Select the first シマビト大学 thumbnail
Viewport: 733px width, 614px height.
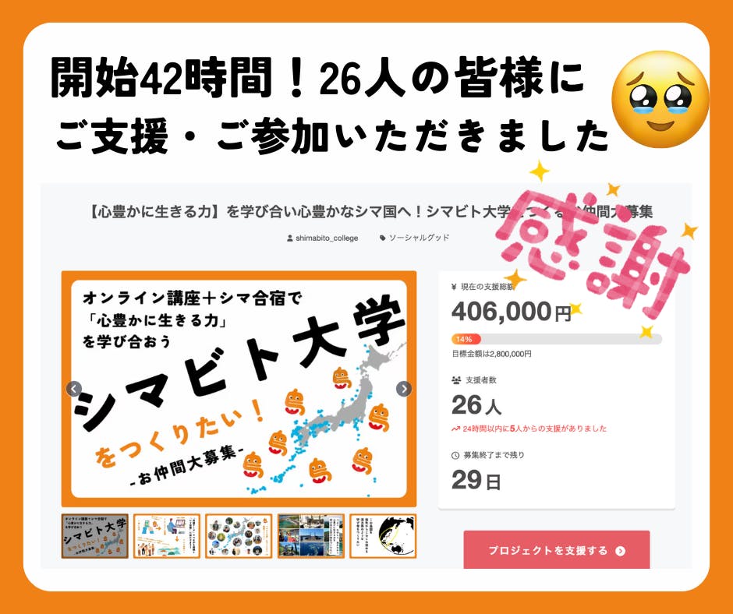95,536
